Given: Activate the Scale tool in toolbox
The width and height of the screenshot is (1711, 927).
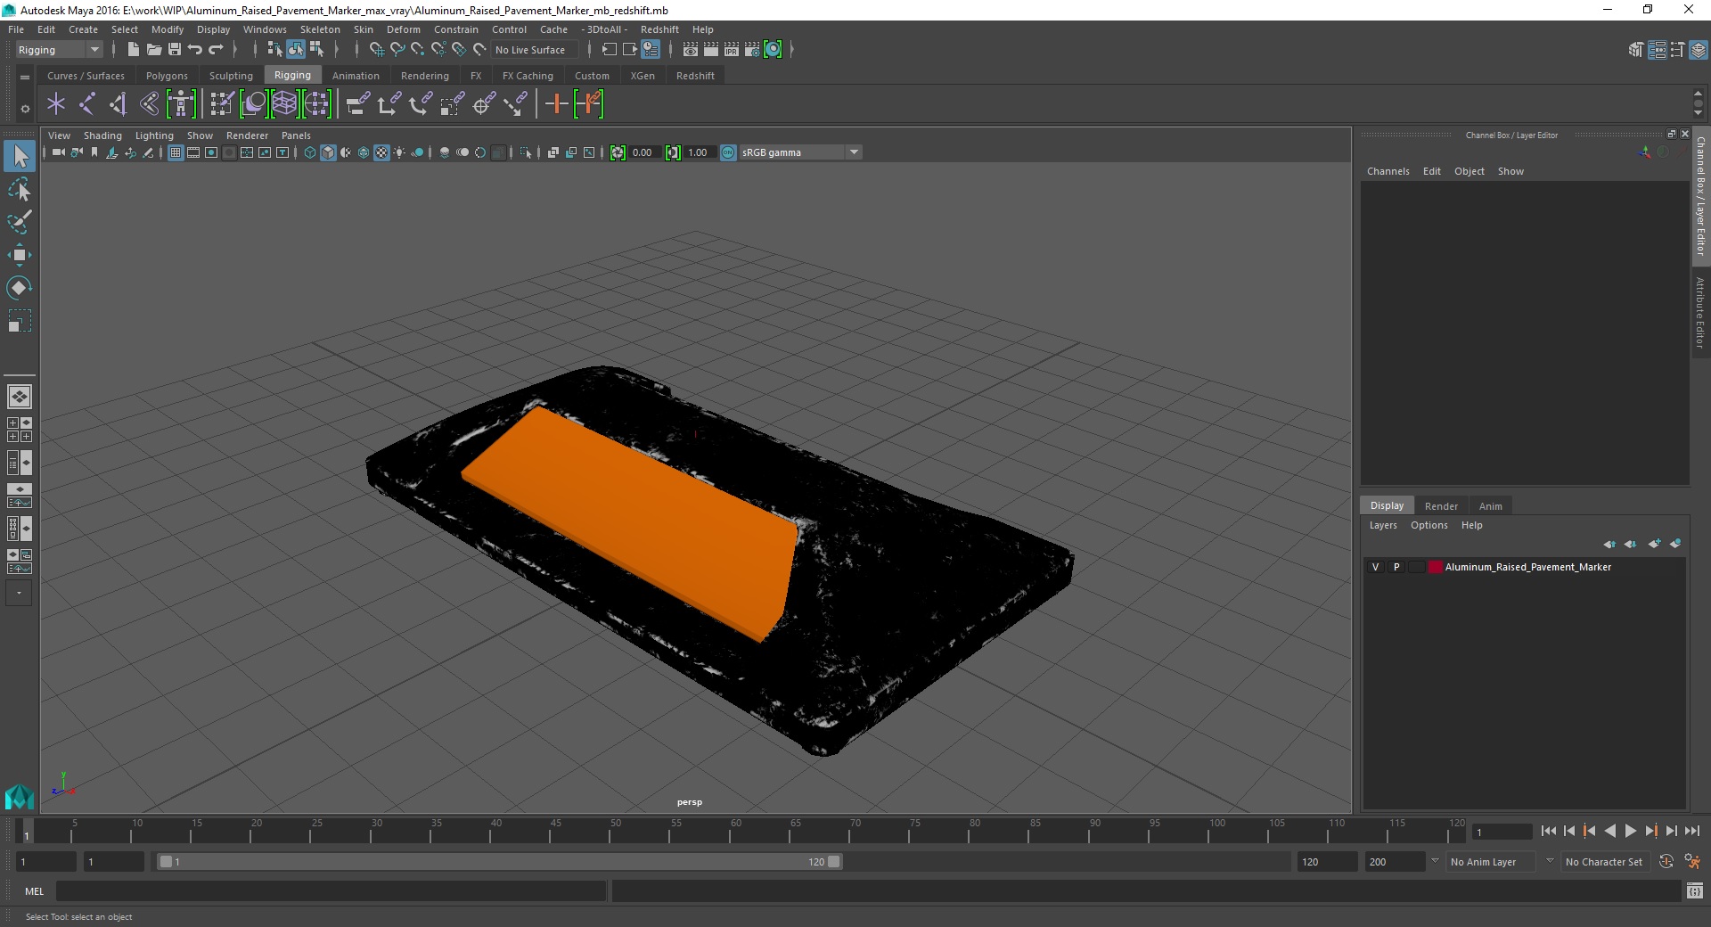Looking at the screenshot, I should click(x=20, y=321).
